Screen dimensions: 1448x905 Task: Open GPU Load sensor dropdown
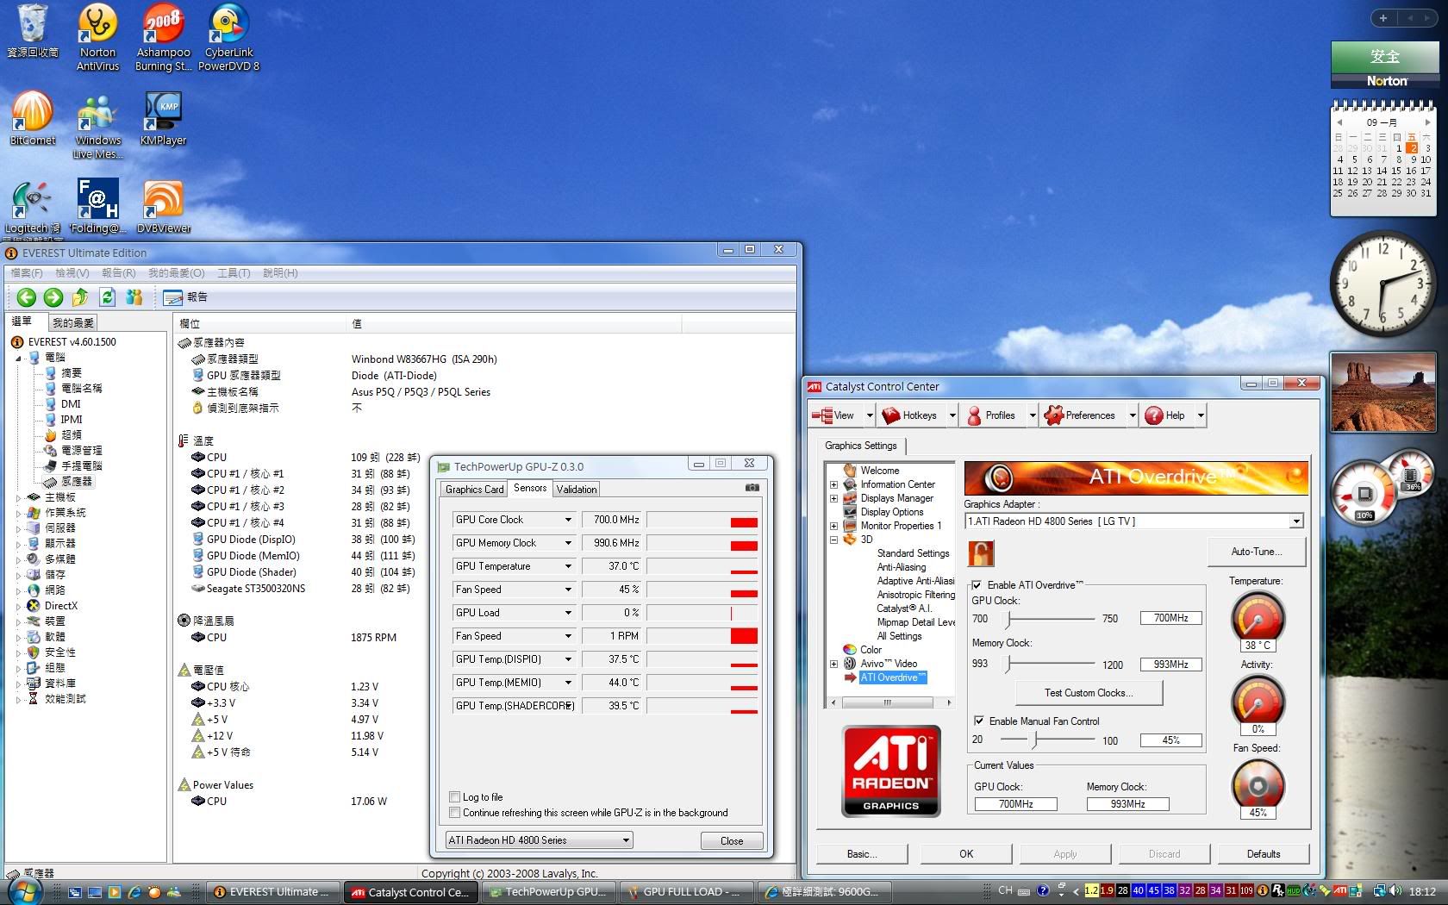(x=568, y=613)
